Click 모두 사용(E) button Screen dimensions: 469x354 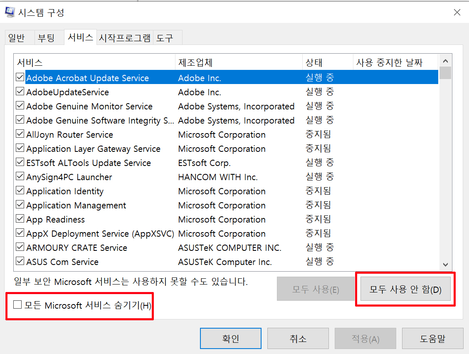[x=316, y=289]
